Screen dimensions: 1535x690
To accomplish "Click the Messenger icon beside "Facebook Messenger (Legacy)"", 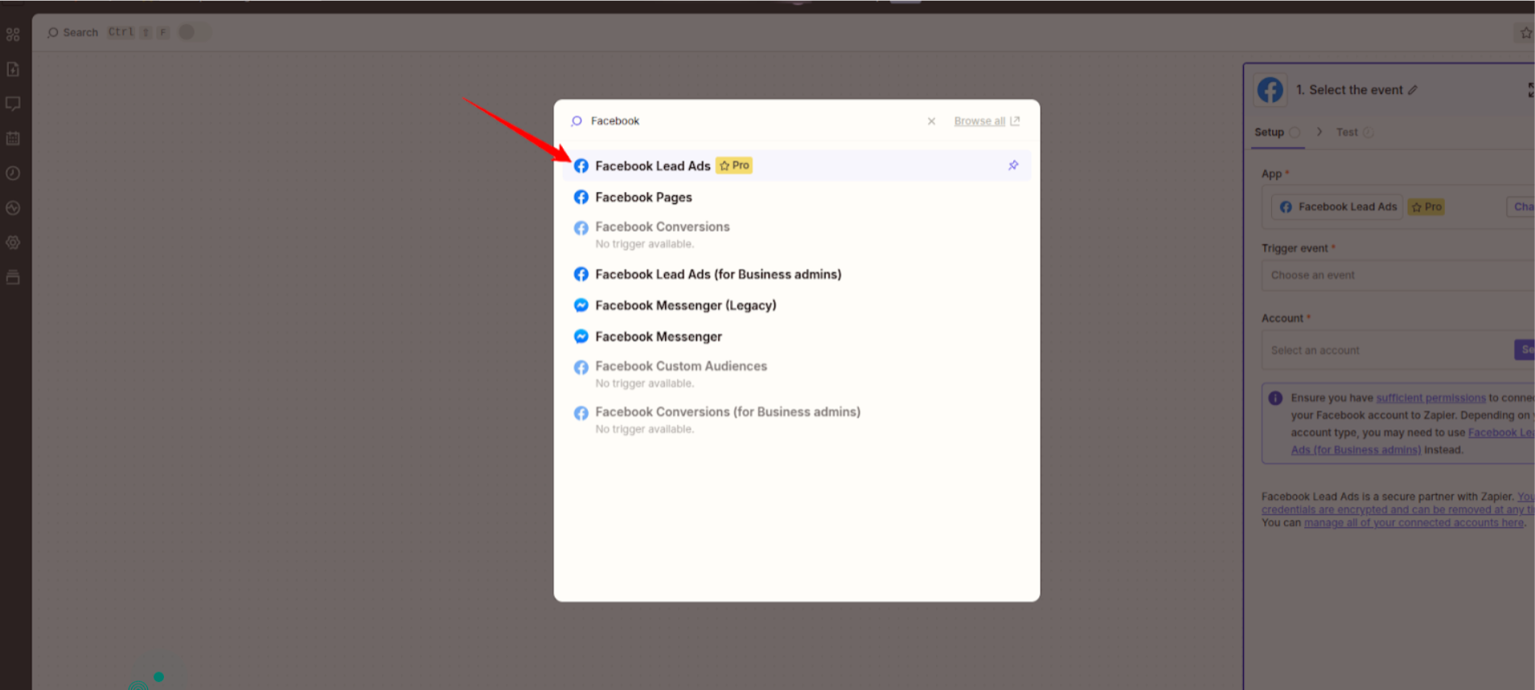I will click(581, 305).
